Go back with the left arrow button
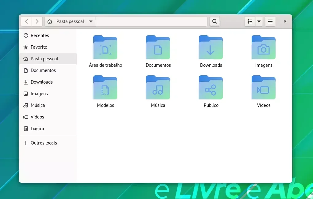Viewport: 313px width, 199px height. pyautogui.click(x=27, y=21)
